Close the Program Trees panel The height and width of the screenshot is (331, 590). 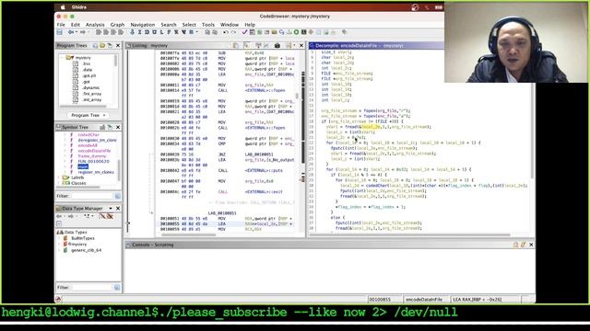pos(118,45)
